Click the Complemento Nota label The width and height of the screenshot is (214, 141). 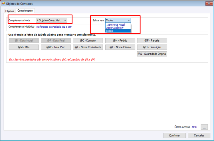[x=19, y=21]
